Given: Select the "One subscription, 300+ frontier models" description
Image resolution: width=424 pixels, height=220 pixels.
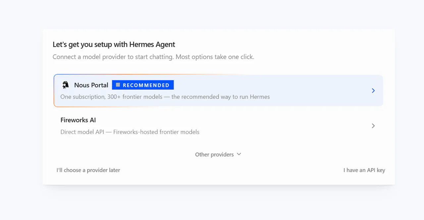Looking at the screenshot, I should [x=111, y=97].
